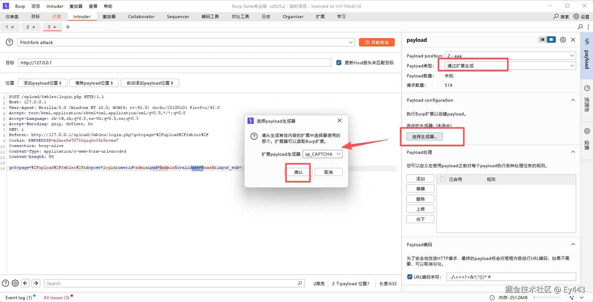The image size is (593, 302).
Task: Open the 设置 side tab gear
Action: pos(587,131)
